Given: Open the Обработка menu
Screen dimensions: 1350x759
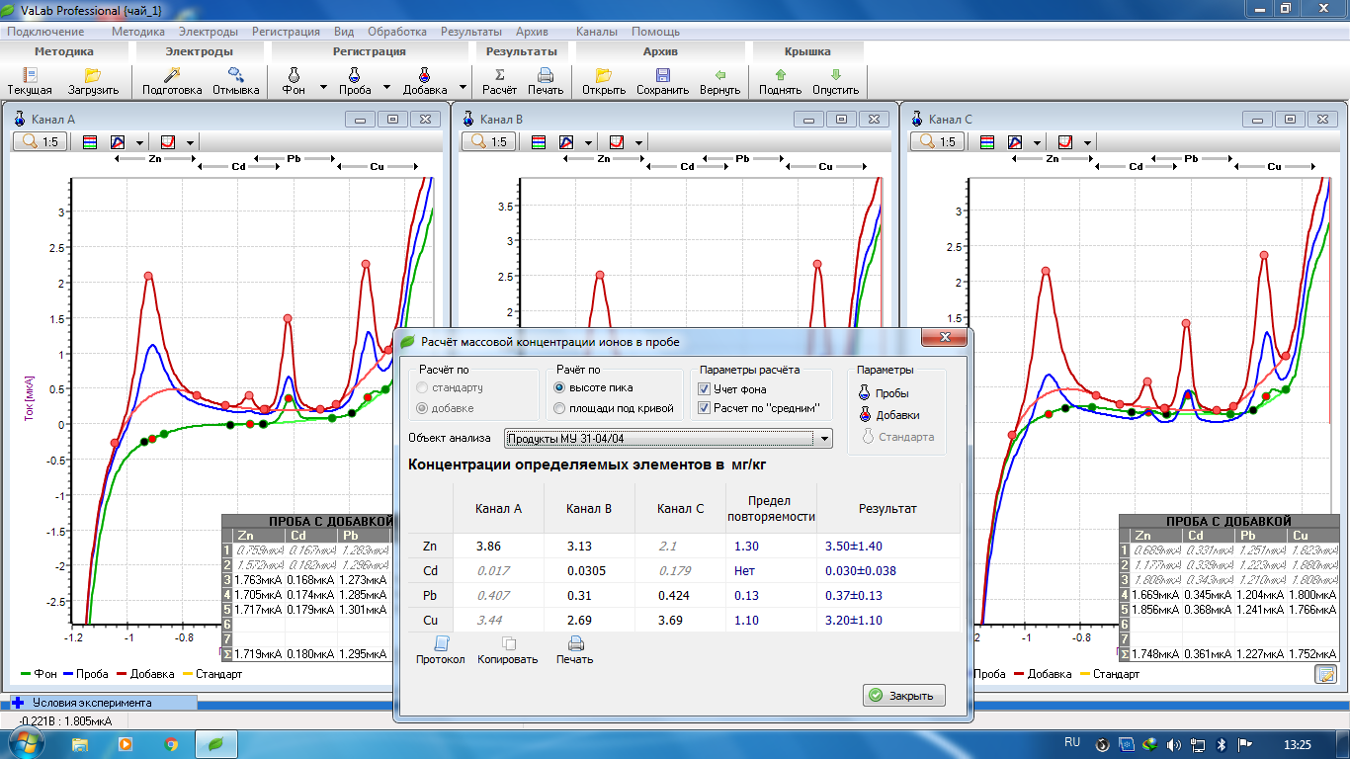Looking at the screenshot, I should pyautogui.click(x=397, y=32).
